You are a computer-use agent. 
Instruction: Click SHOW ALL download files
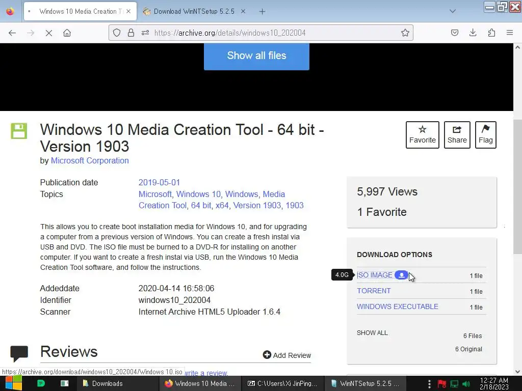point(372,333)
